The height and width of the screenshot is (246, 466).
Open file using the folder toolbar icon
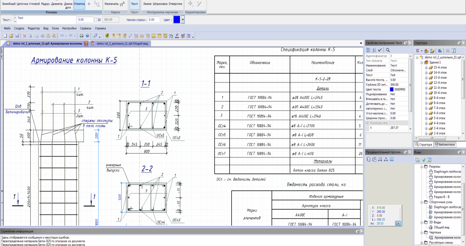(x=11, y=36)
